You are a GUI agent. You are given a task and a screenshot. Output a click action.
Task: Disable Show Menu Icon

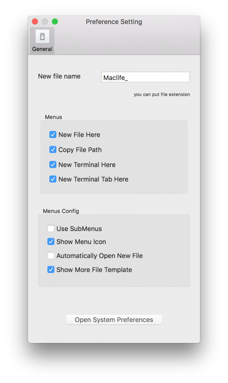(51, 242)
